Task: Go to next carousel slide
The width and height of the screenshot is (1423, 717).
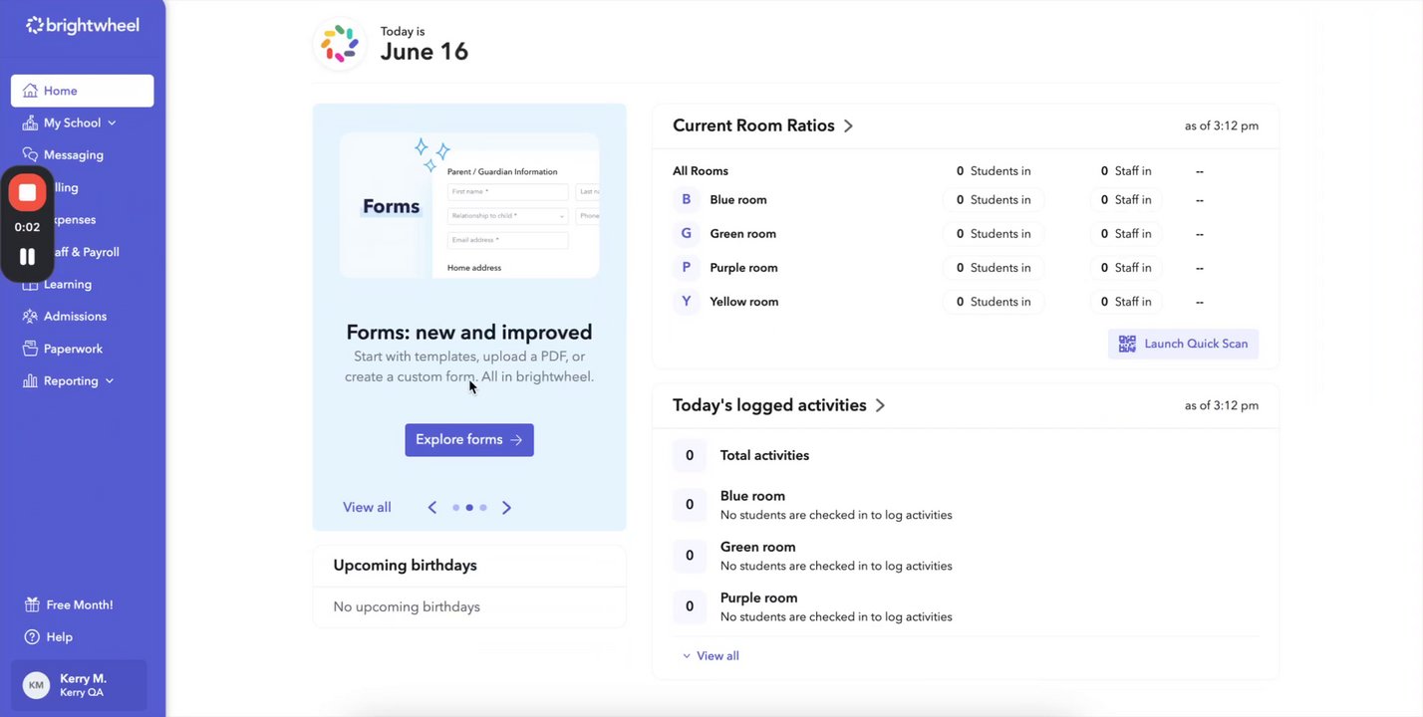Action: 506,508
